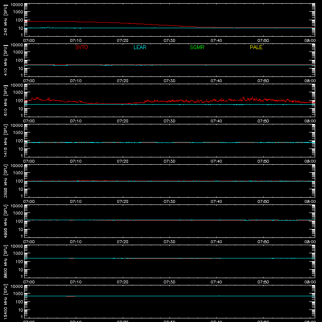Click the 10000 y-axis value on 245 MHz panel
This screenshot has height=322, width=322.
(x=17, y=5)
